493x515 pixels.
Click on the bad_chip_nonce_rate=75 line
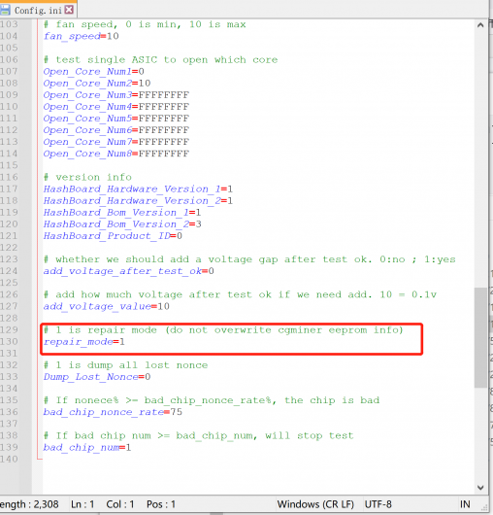click(113, 412)
